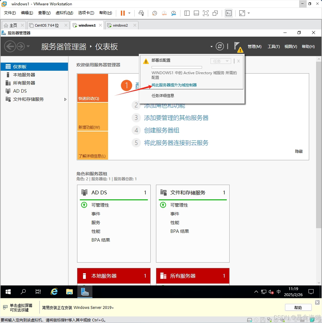Open the 选项卡(T) menu
322x323 pixels.
click(x=86, y=13)
